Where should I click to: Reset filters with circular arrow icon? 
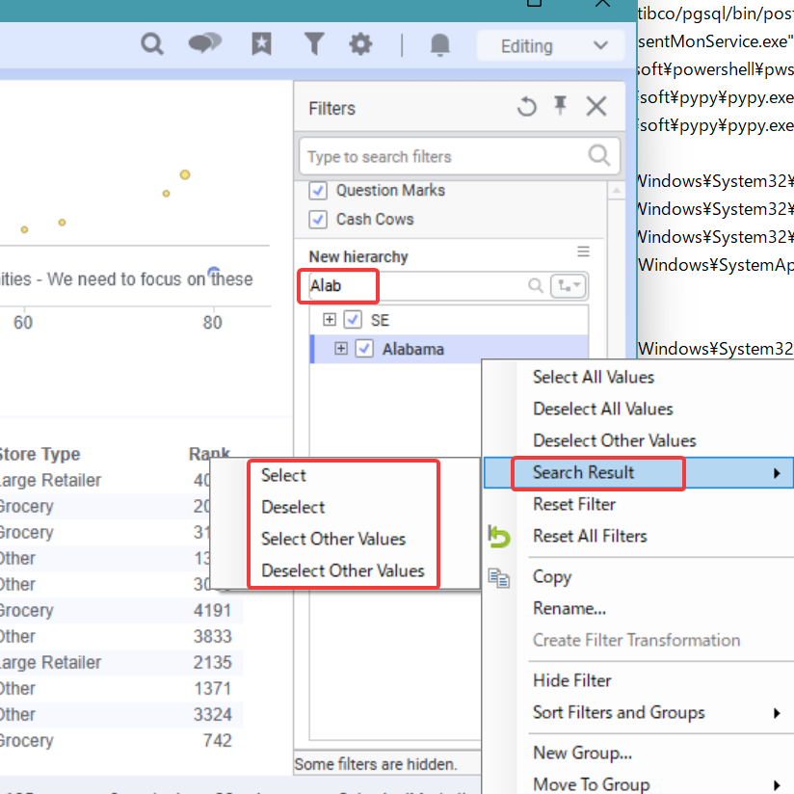coord(527,107)
